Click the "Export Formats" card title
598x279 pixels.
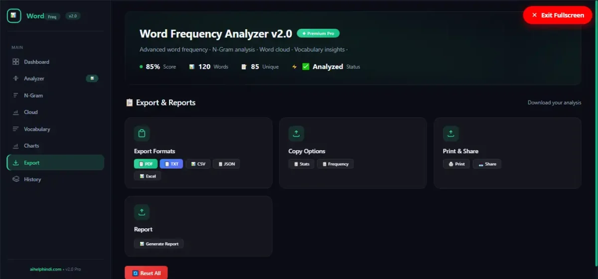click(154, 151)
